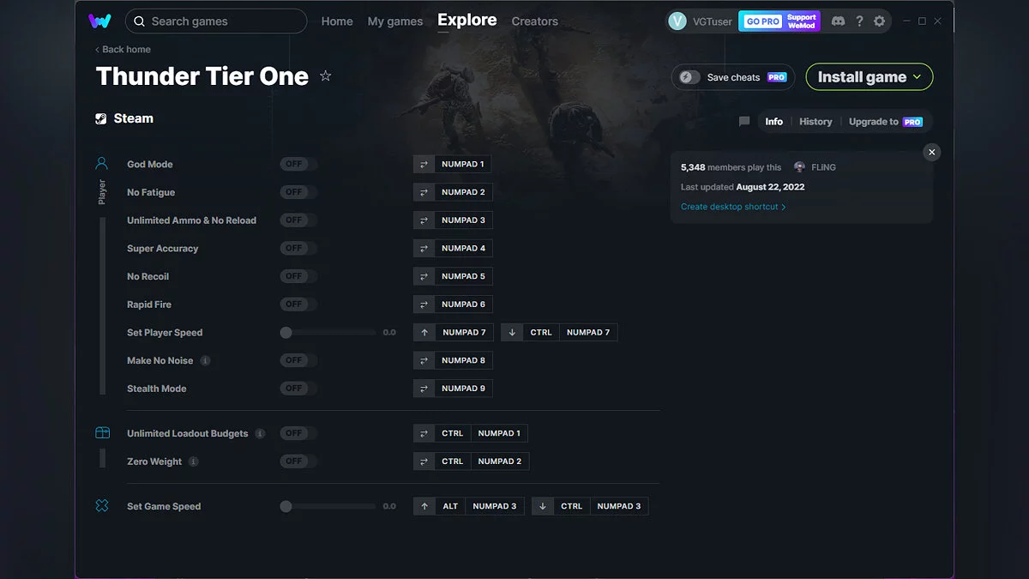Click No Fatigue hotkey swap icon
This screenshot has width=1029, height=579.
[424, 192]
